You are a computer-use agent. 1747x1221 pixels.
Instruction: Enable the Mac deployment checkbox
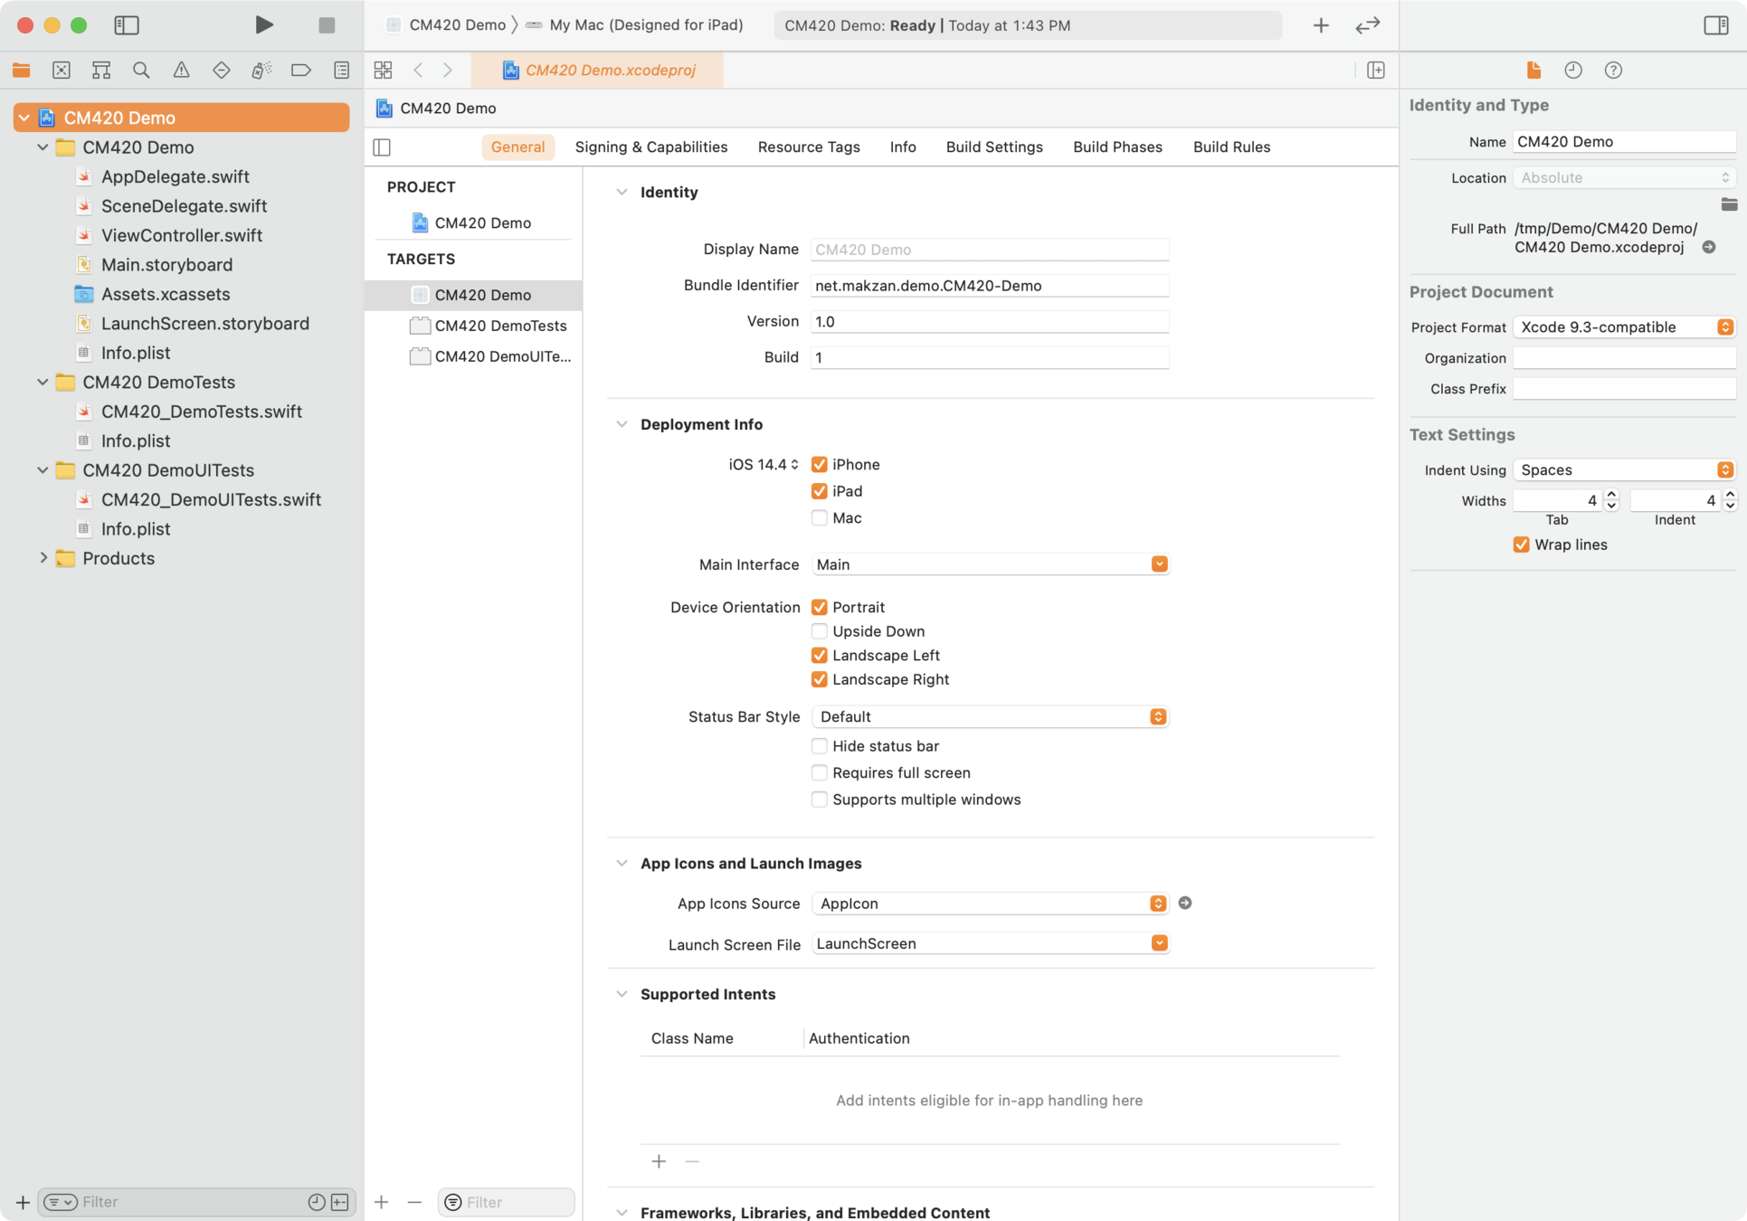819,518
